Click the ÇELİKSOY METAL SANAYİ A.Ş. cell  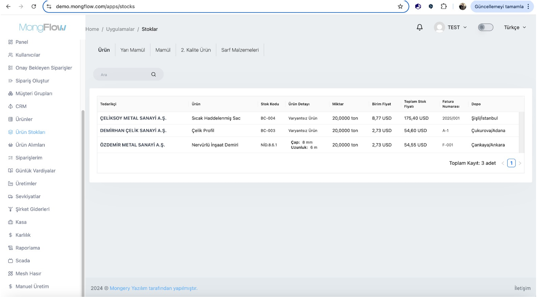click(x=133, y=118)
